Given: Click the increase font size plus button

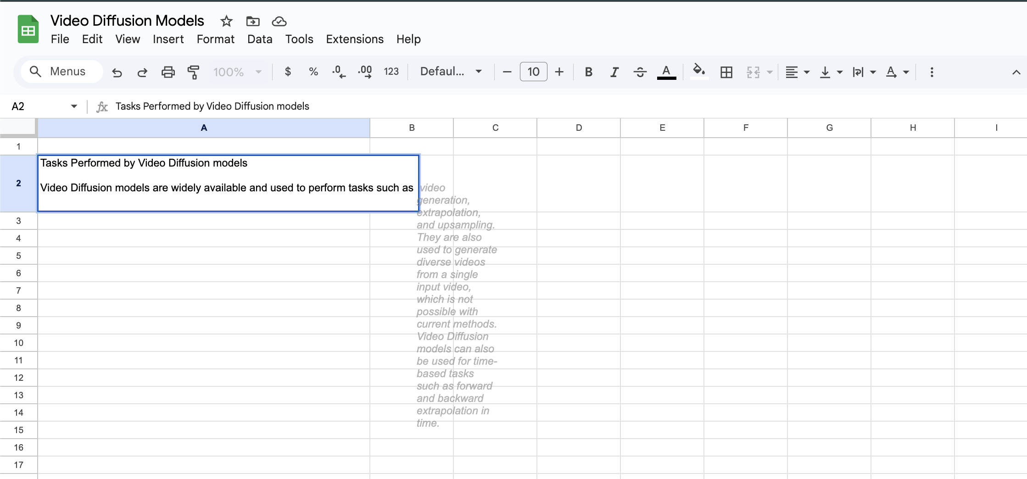Looking at the screenshot, I should click(x=559, y=72).
